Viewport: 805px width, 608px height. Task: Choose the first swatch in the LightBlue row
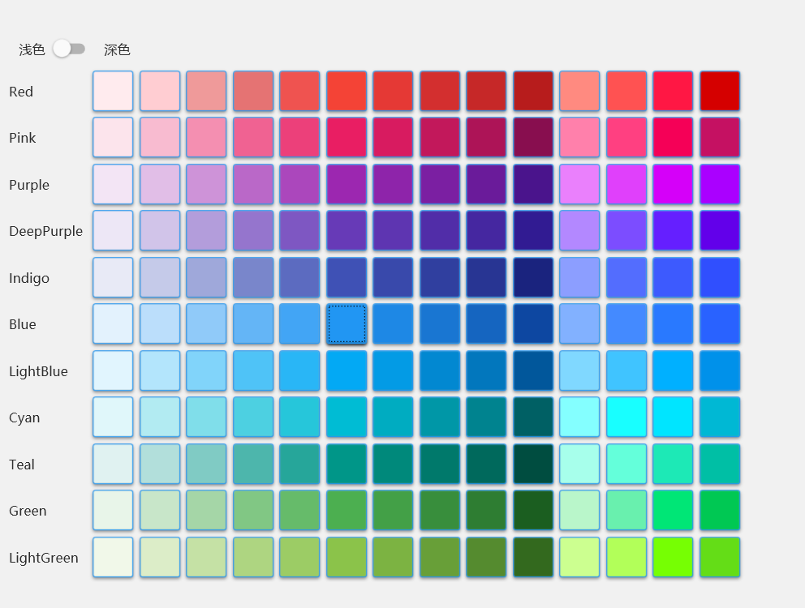[113, 371]
